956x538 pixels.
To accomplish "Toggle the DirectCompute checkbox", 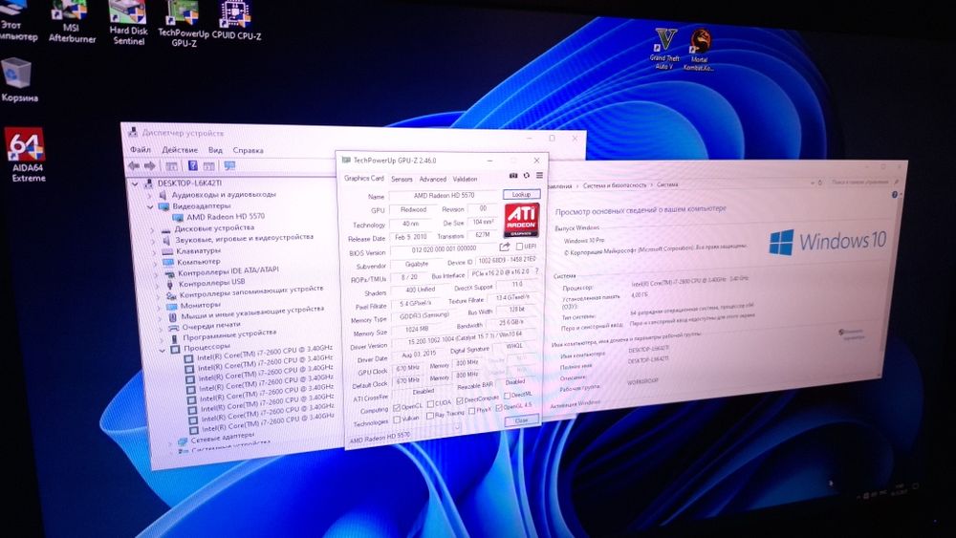I will pyautogui.click(x=461, y=400).
